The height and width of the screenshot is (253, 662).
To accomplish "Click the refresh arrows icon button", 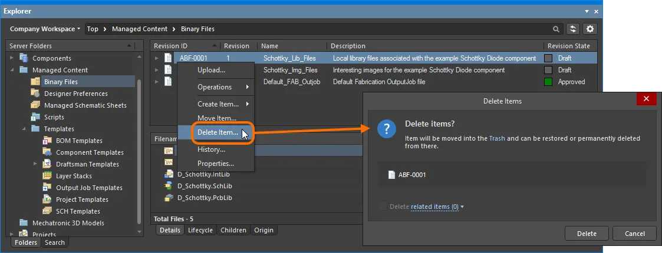I will (x=573, y=29).
